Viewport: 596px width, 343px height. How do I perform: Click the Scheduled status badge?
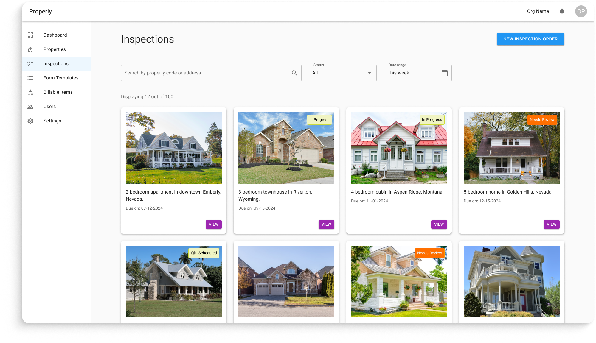tap(204, 253)
